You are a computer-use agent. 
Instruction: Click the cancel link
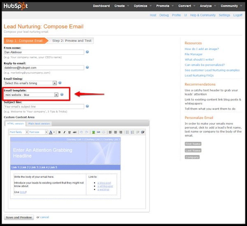pos(44,217)
